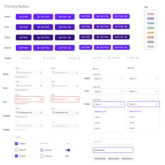
Task: Choose Selected Link in list under unlabeled dropdown
Action: pyautogui.click(x=135, y=111)
